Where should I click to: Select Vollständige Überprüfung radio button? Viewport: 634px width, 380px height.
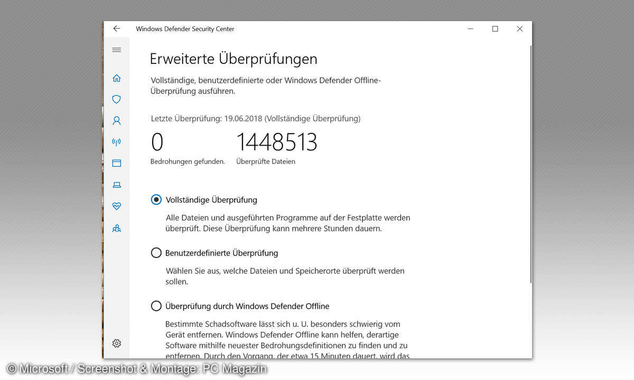point(156,200)
